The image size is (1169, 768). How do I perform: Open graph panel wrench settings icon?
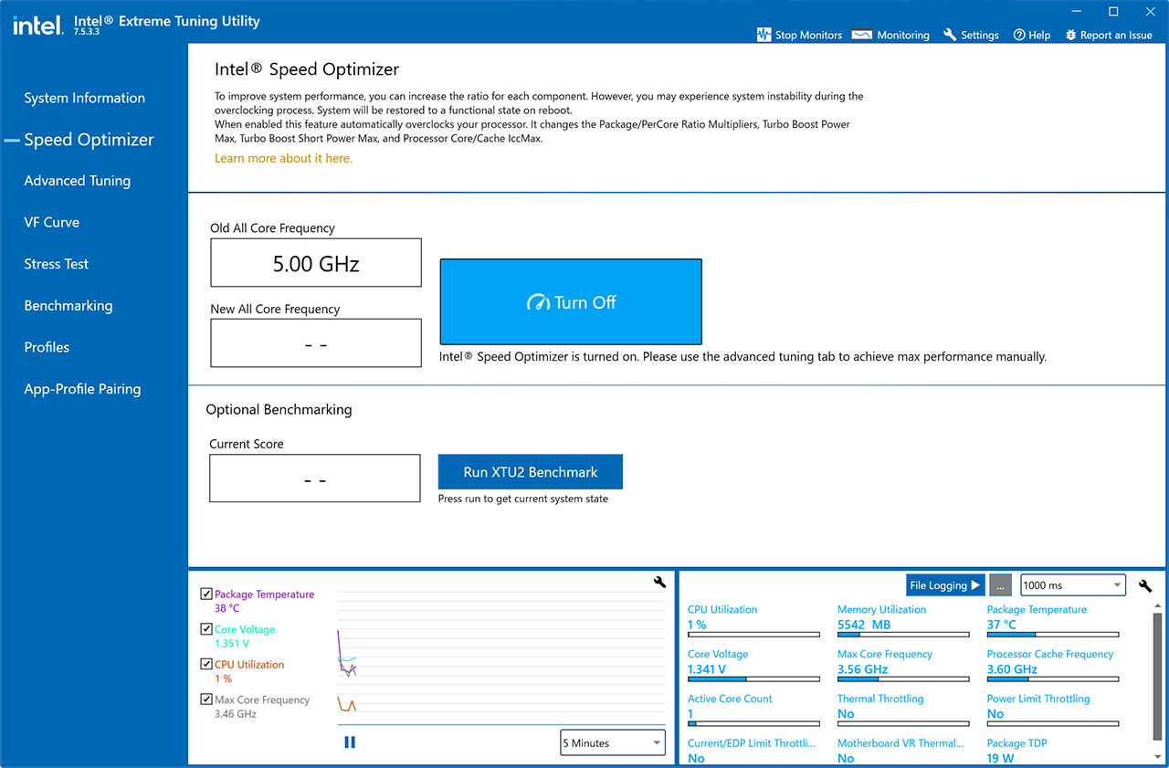pyautogui.click(x=660, y=582)
